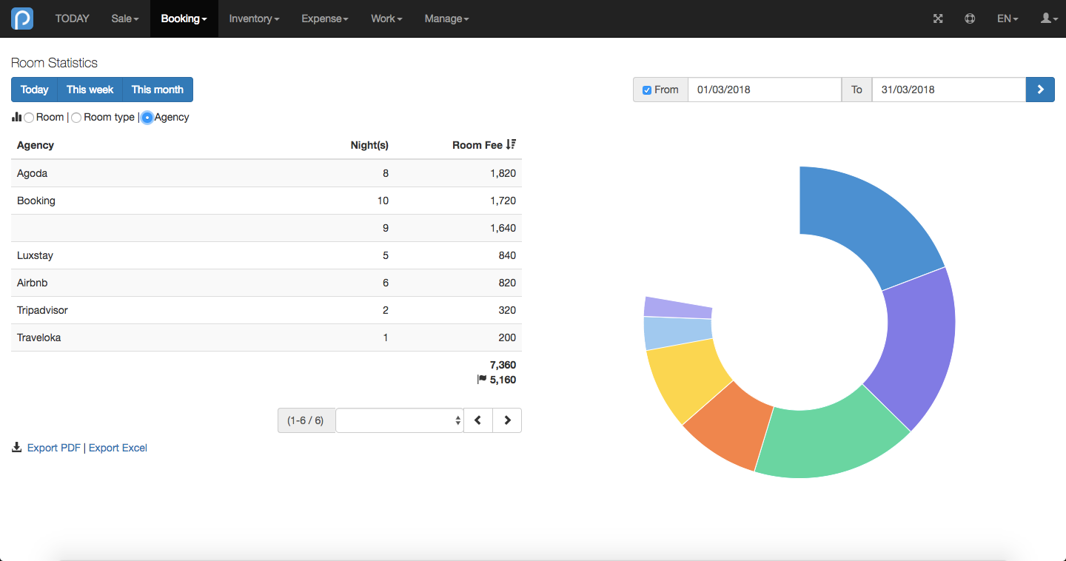Click the Agoda row name

click(x=32, y=173)
